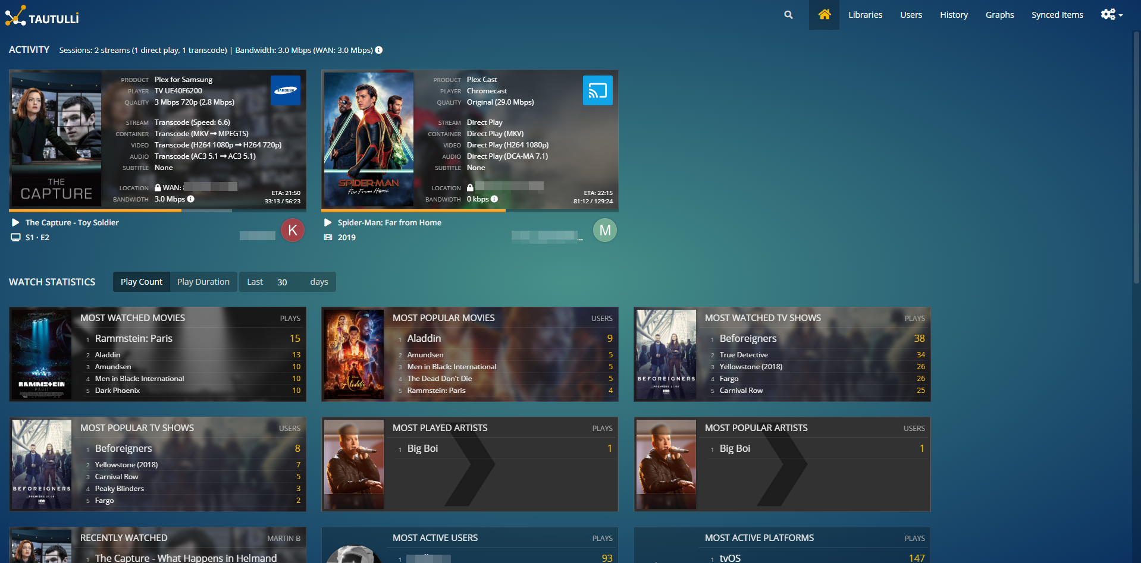Click the Tautulli logo icon
This screenshot has height=563, width=1141.
click(15, 15)
